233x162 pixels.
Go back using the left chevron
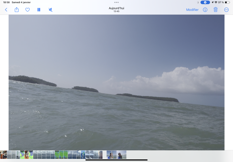[x=6, y=10]
